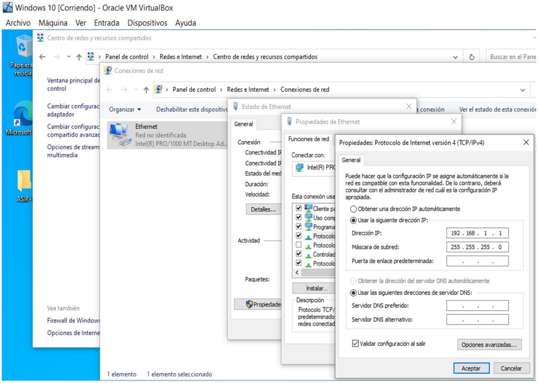Click the Estado de Ethernet title icon

(x=236, y=106)
